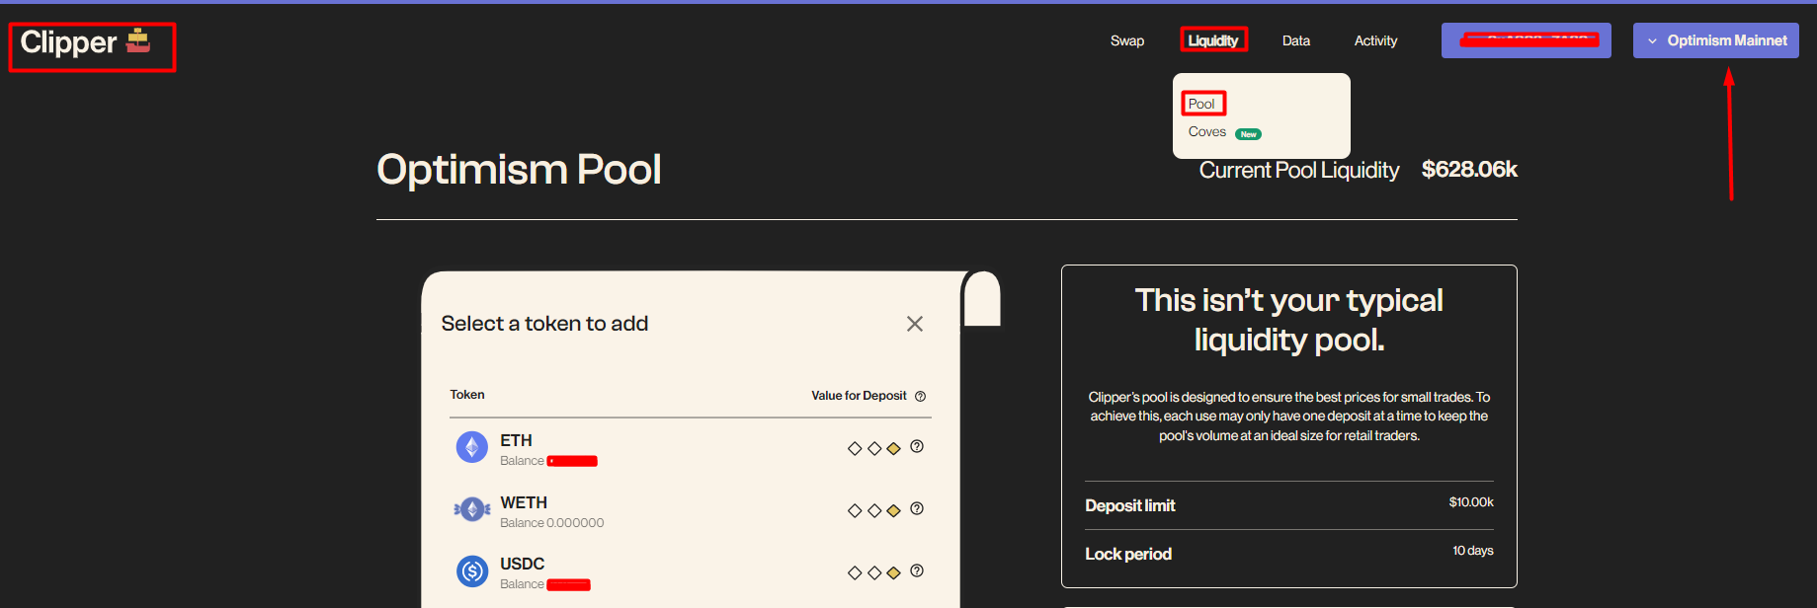The width and height of the screenshot is (1817, 608).
Task: Choose the WETH token name
Action: coord(524,502)
